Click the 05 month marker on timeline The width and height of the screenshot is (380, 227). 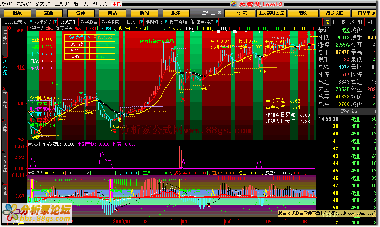[x=269, y=222]
